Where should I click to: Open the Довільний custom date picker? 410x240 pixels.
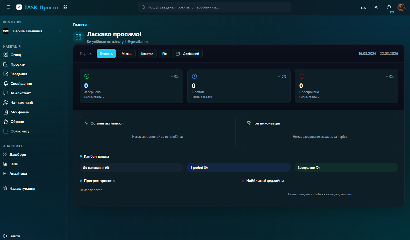coord(187,54)
